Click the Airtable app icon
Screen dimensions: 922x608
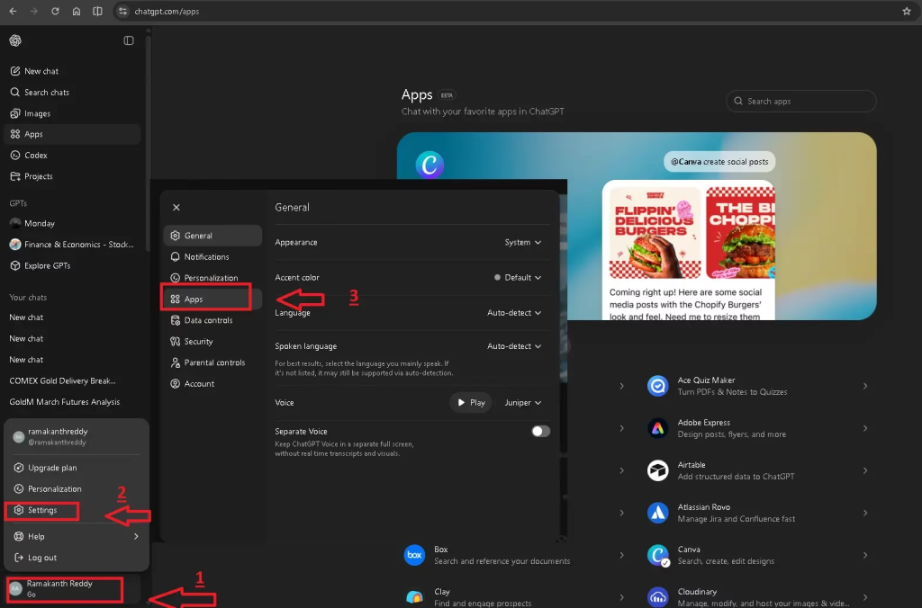pyautogui.click(x=658, y=470)
